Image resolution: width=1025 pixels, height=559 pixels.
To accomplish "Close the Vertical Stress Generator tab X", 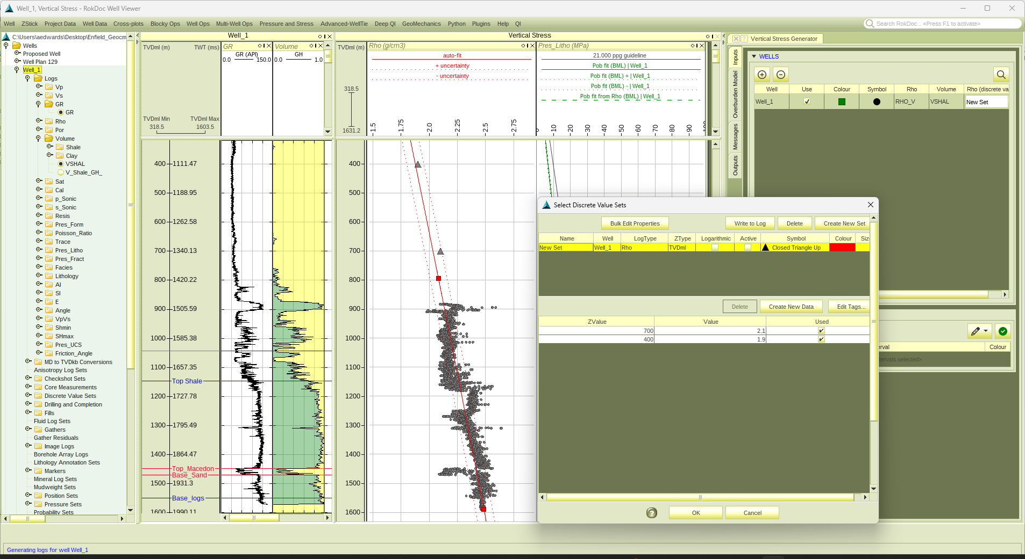I will 736,39.
